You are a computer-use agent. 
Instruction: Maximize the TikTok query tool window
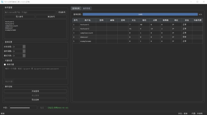[197, 2]
